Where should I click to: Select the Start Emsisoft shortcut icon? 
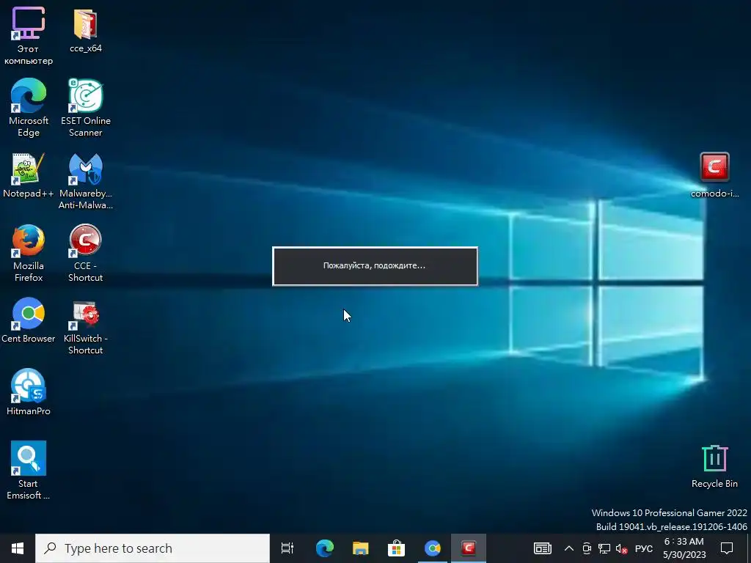click(29, 470)
